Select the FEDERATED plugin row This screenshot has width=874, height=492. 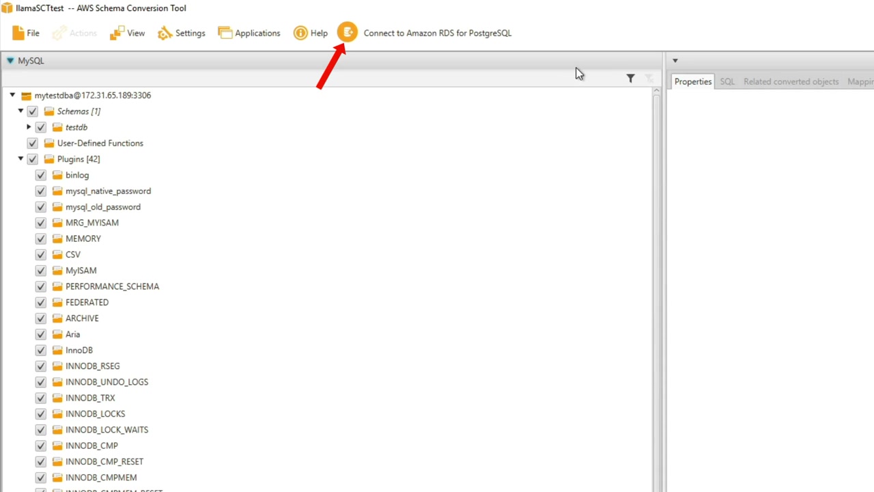point(87,303)
